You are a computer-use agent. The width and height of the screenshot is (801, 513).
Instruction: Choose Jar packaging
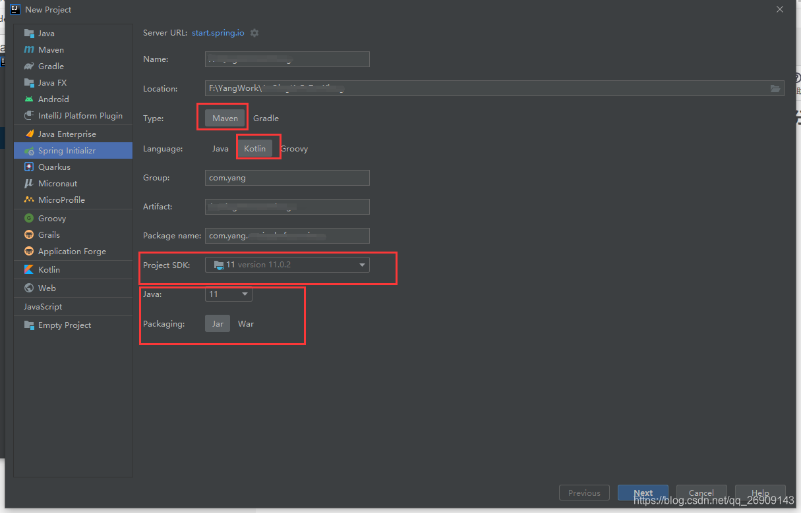click(218, 323)
